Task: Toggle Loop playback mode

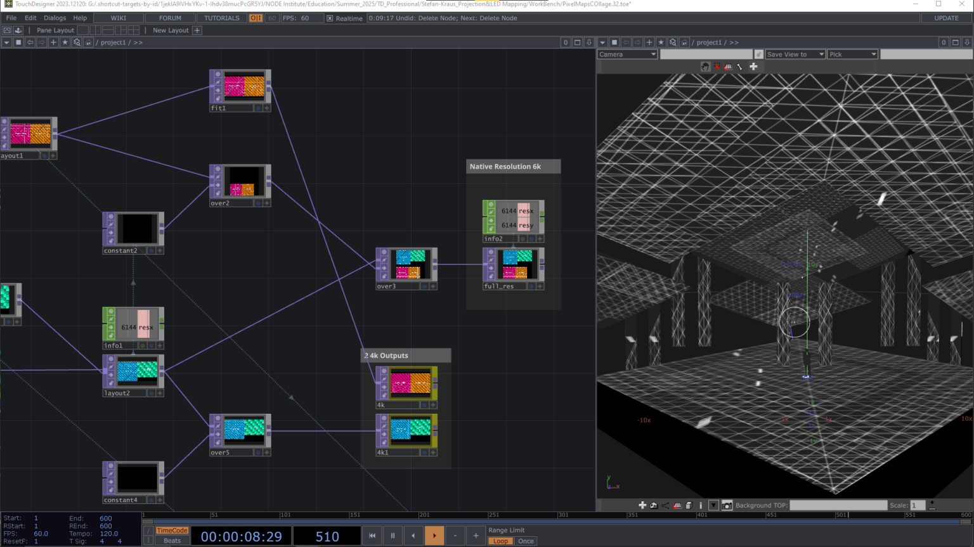Action: click(x=500, y=541)
